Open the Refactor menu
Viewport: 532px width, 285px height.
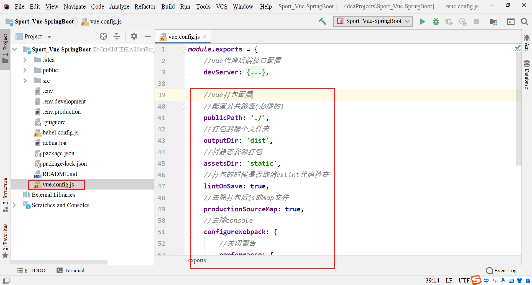[x=145, y=6]
